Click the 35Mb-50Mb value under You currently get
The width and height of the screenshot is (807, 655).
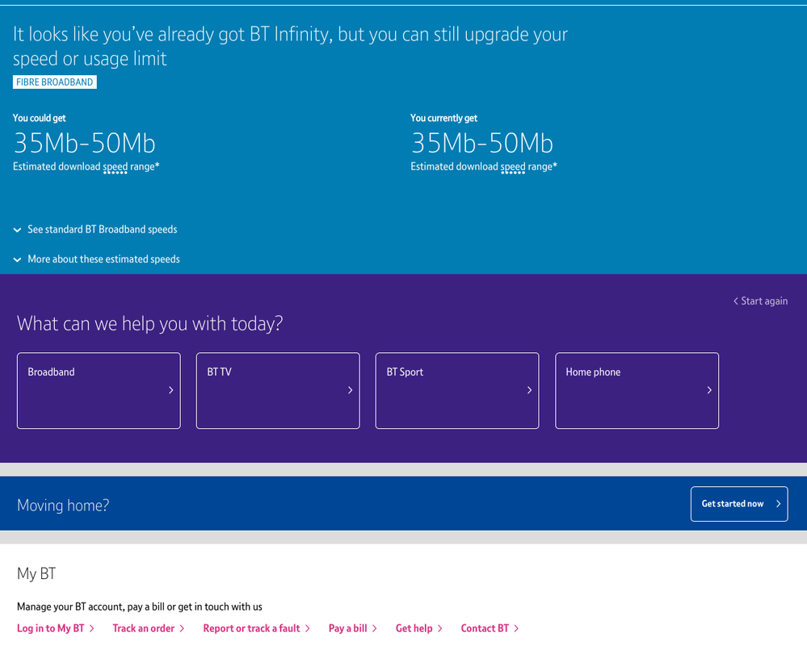(x=482, y=143)
